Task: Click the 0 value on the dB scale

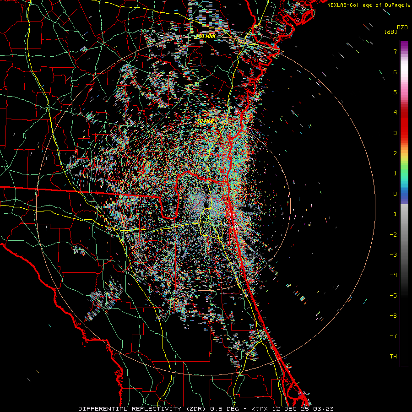Action: point(395,194)
